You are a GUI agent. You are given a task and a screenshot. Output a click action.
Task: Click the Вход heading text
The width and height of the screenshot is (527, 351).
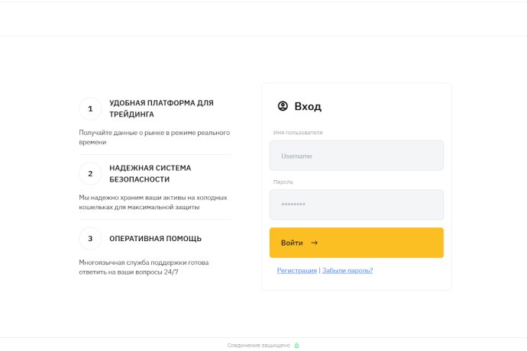click(308, 107)
